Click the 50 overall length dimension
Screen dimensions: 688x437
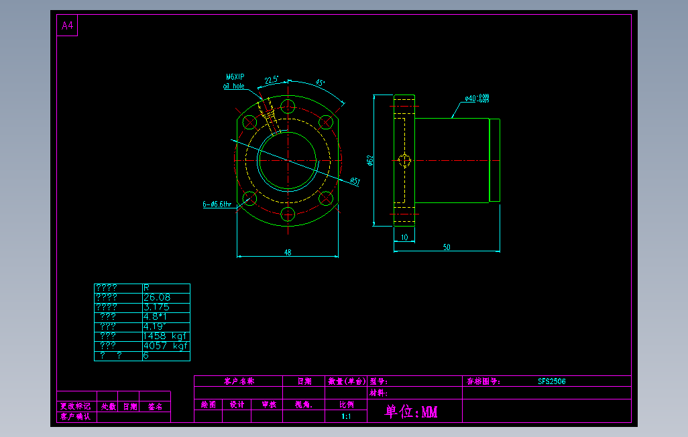click(447, 247)
